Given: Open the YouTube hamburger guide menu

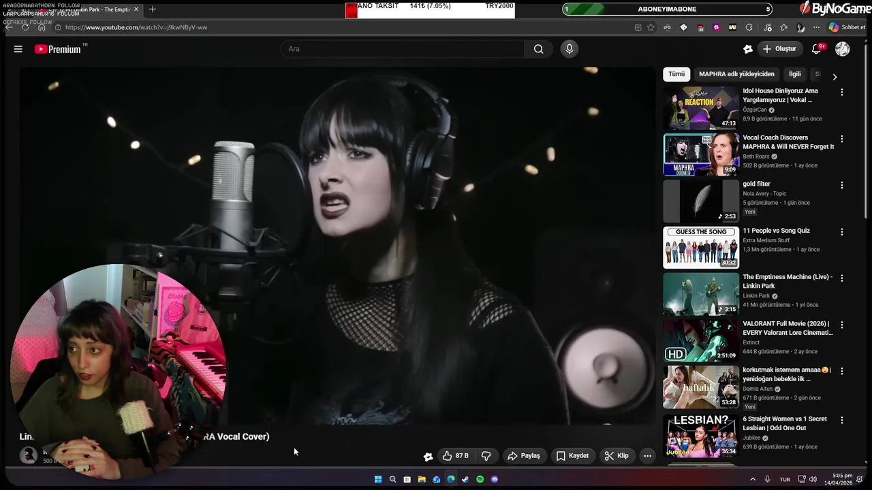Looking at the screenshot, I should 18,49.
